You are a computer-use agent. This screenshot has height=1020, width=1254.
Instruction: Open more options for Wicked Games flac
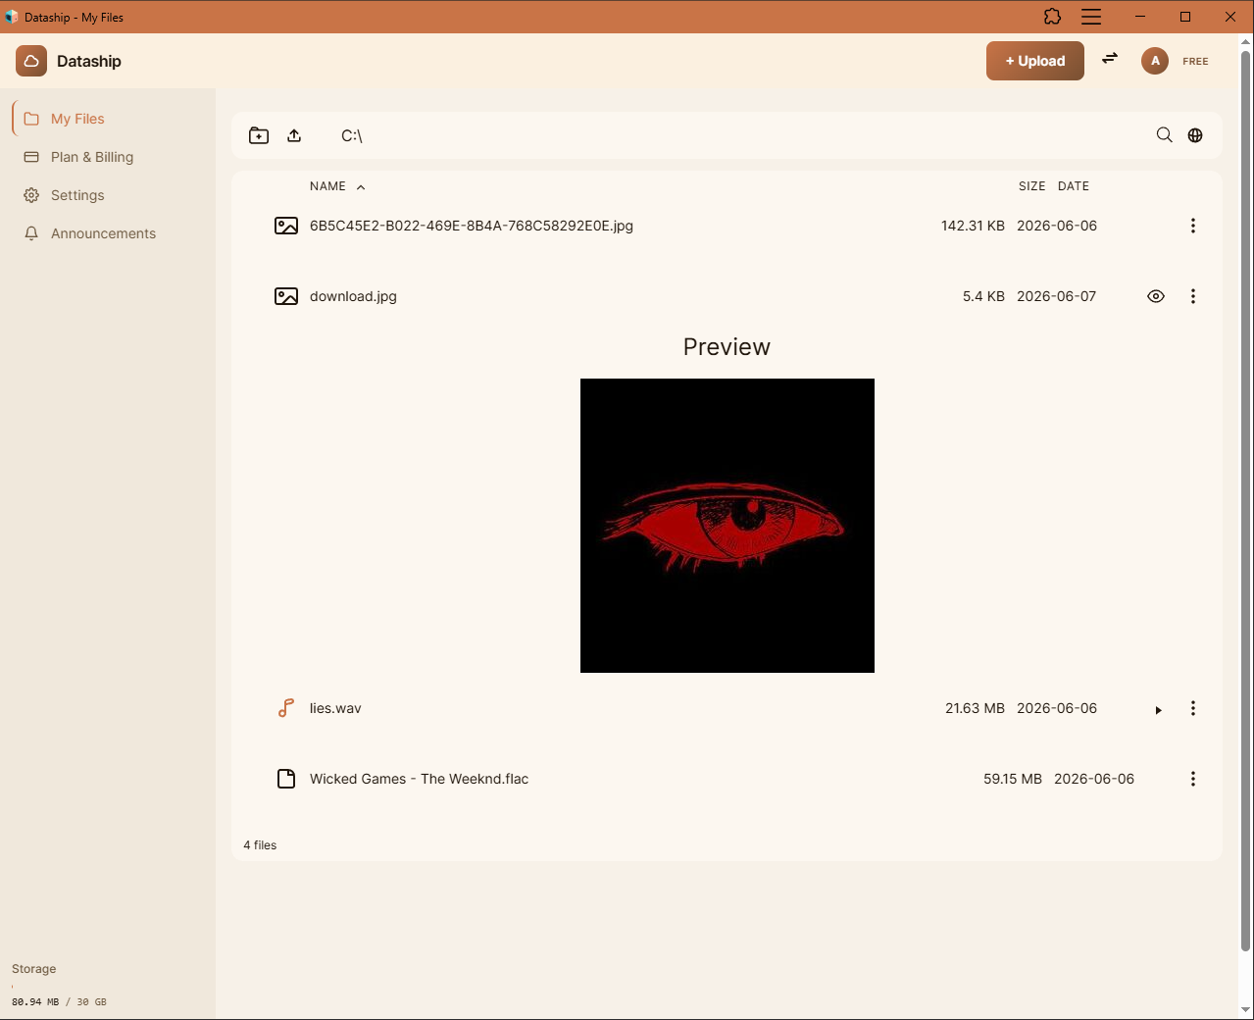[1193, 779]
